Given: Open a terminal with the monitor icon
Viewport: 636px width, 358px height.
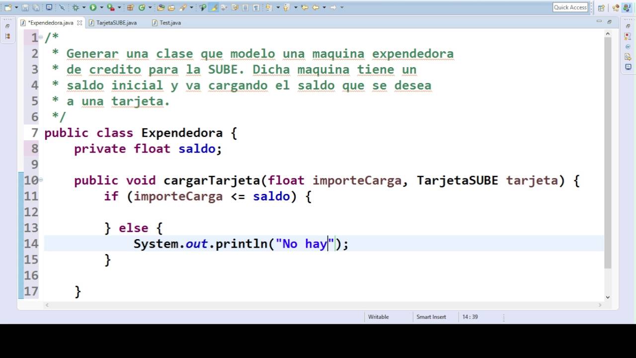Looking at the screenshot, I should 49,7.
